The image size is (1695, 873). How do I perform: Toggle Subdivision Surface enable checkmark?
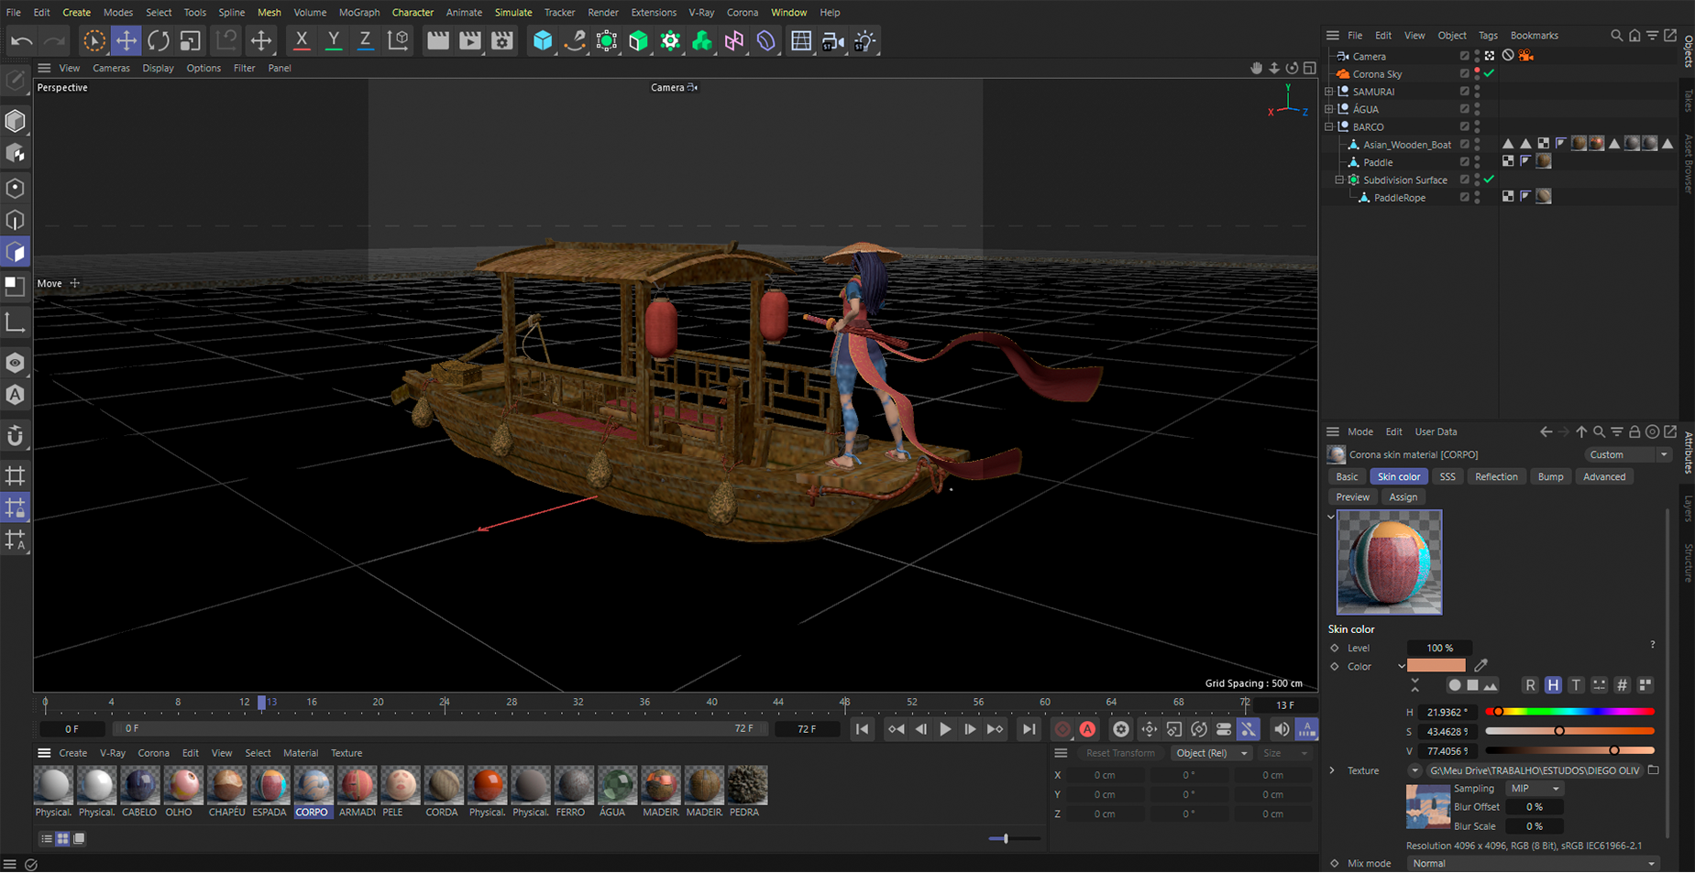[x=1490, y=180]
